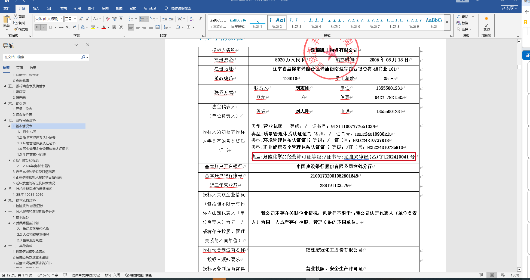Screen dimensions: 530x280
Task: Open the File (文件) tab
Action: pos(7,8)
